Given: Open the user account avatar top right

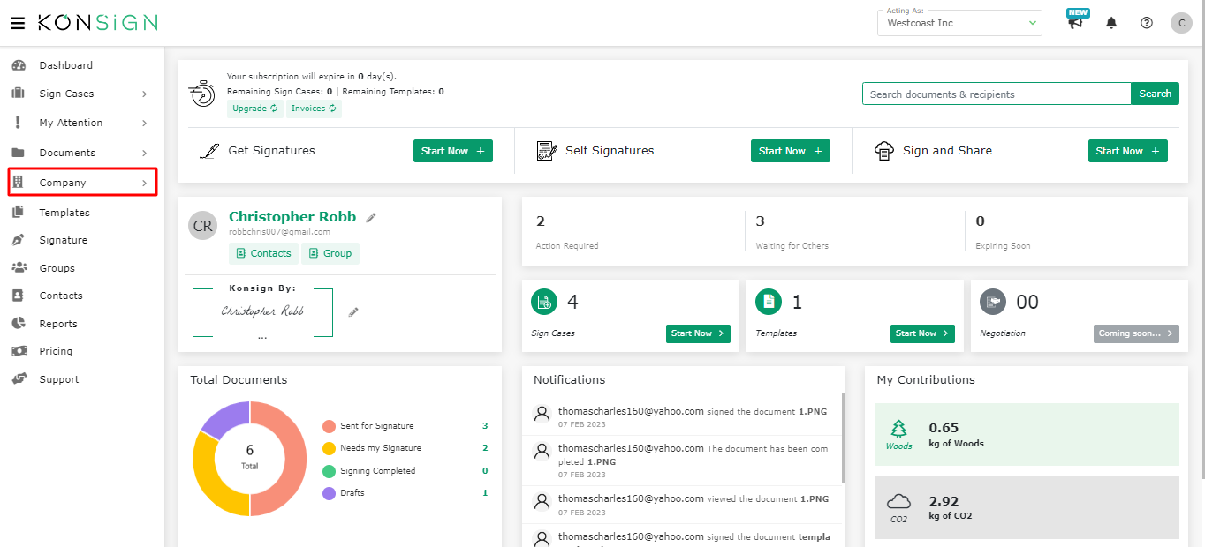Looking at the screenshot, I should click(1181, 22).
